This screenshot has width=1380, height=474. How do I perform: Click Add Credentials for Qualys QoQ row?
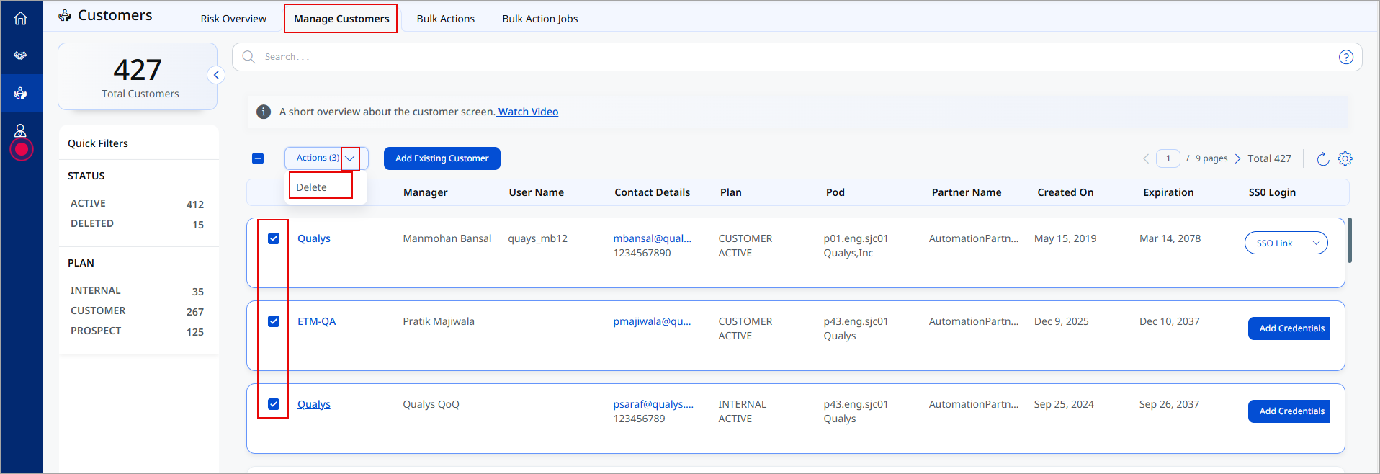(x=1289, y=411)
